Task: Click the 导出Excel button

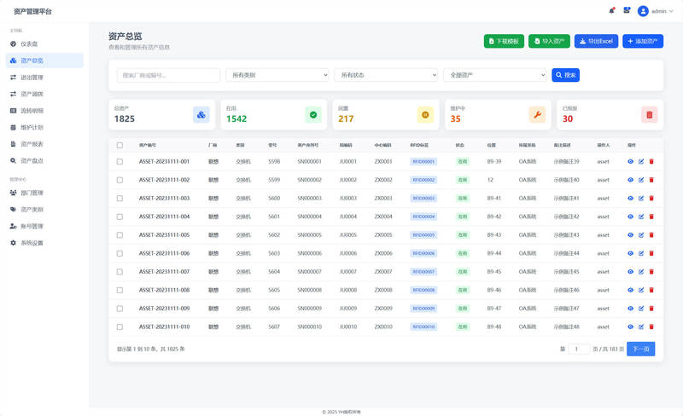Action: pos(596,41)
